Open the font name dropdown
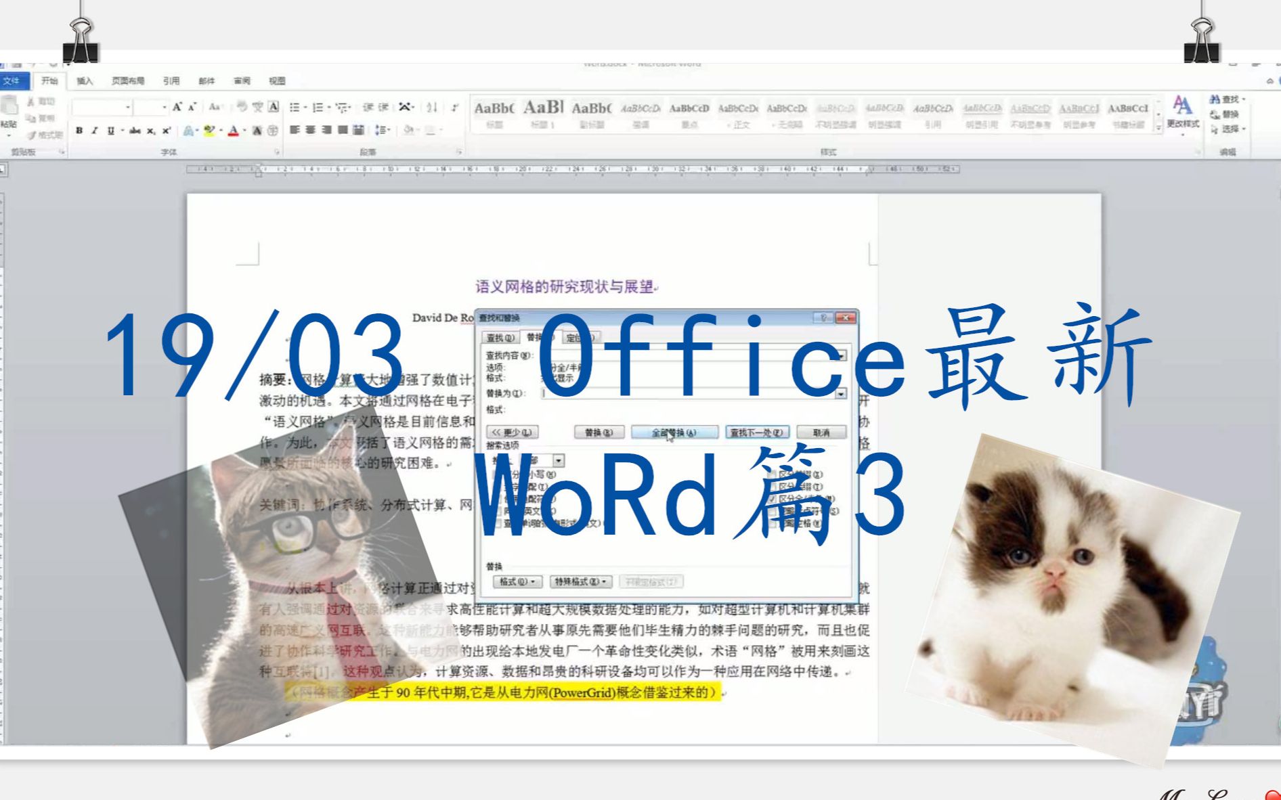This screenshot has width=1281, height=800. pos(127,107)
